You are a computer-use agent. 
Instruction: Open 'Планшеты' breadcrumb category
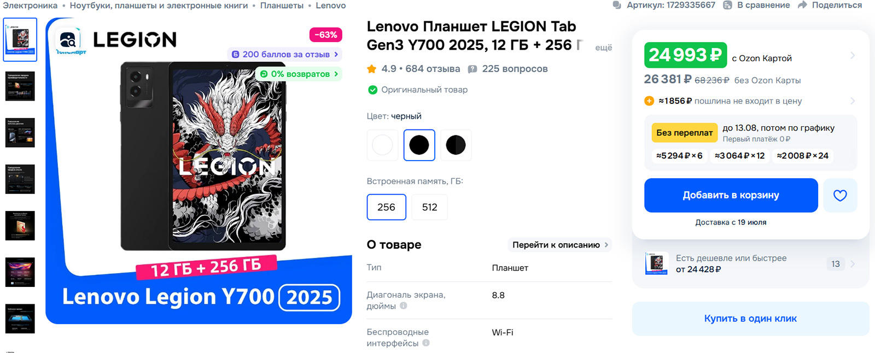click(x=282, y=5)
